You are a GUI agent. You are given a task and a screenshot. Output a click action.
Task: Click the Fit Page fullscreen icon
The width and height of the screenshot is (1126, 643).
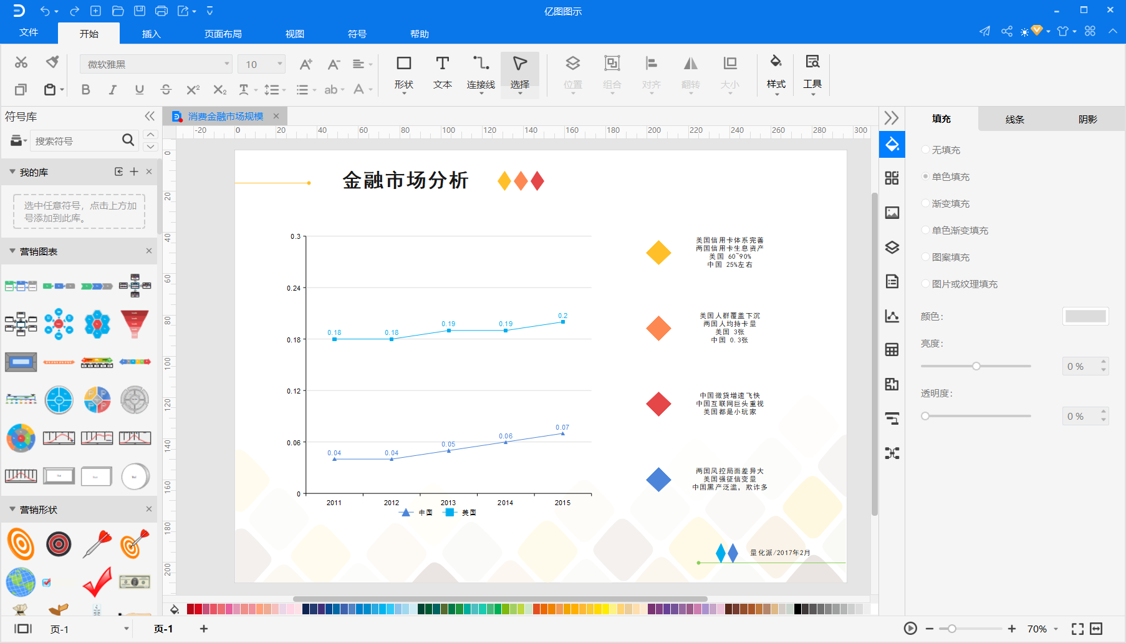click(1077, 629)
